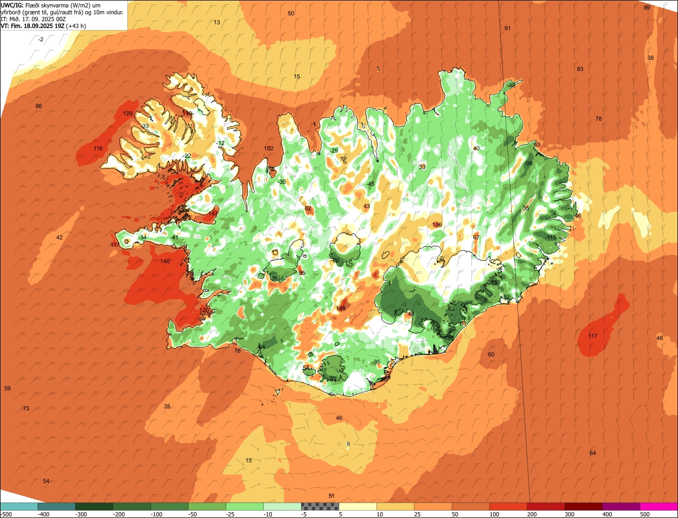Click the yellow swatch between 10 and 25

click(396, 506)
